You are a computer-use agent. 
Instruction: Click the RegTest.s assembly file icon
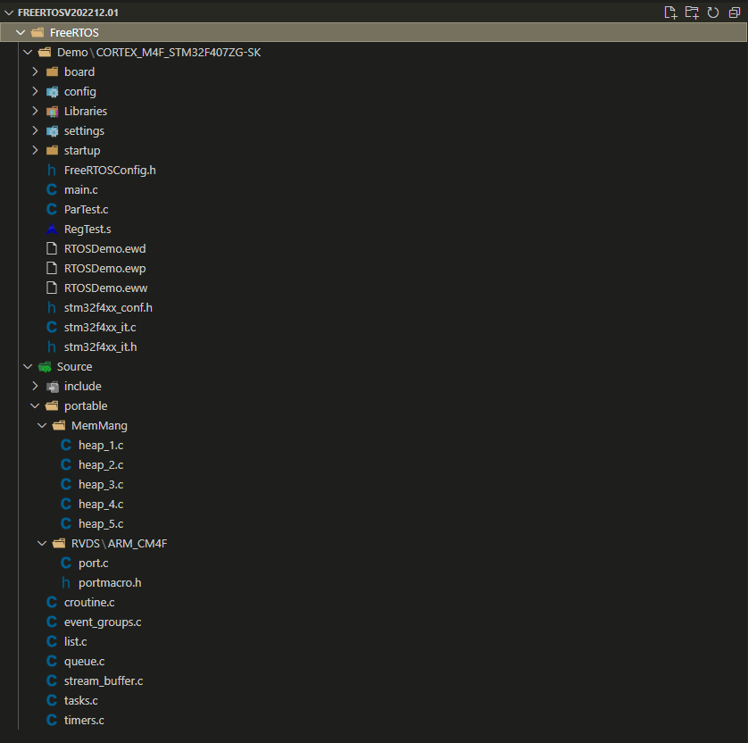(52, 230)
